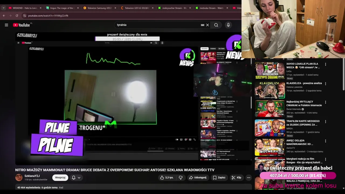
Task: Close the Telewizor LED LG tab
Action: tap(153, 8)
